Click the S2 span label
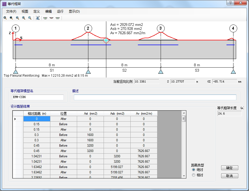The height and width of the screenshot is (191, 249). (x=124, y=70)
